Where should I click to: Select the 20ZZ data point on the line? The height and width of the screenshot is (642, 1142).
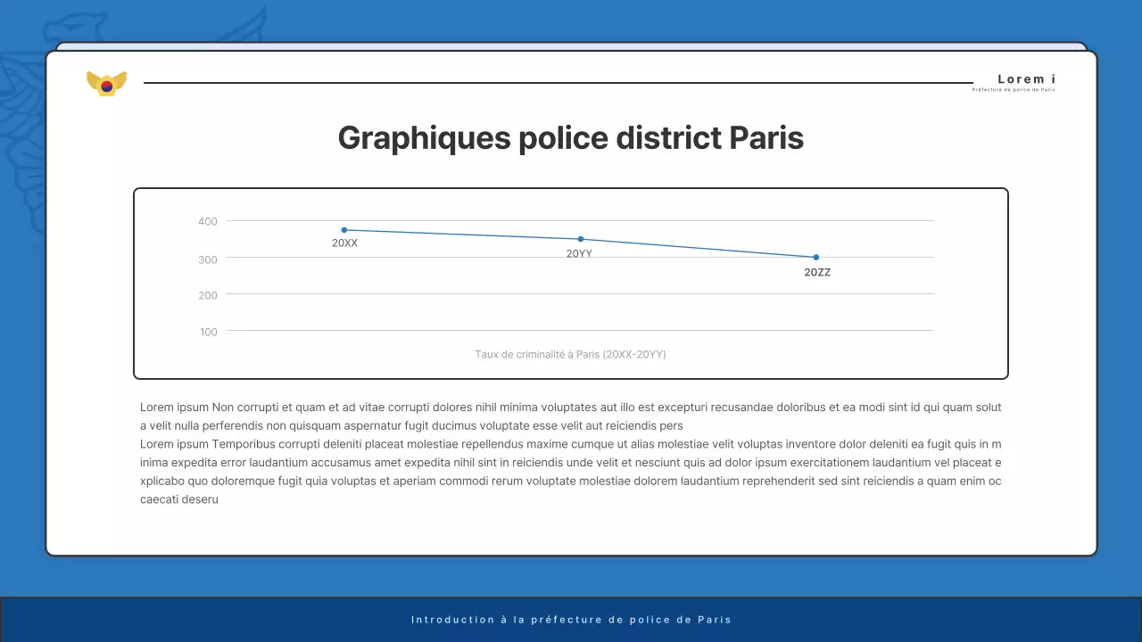(x=815, y=257)
